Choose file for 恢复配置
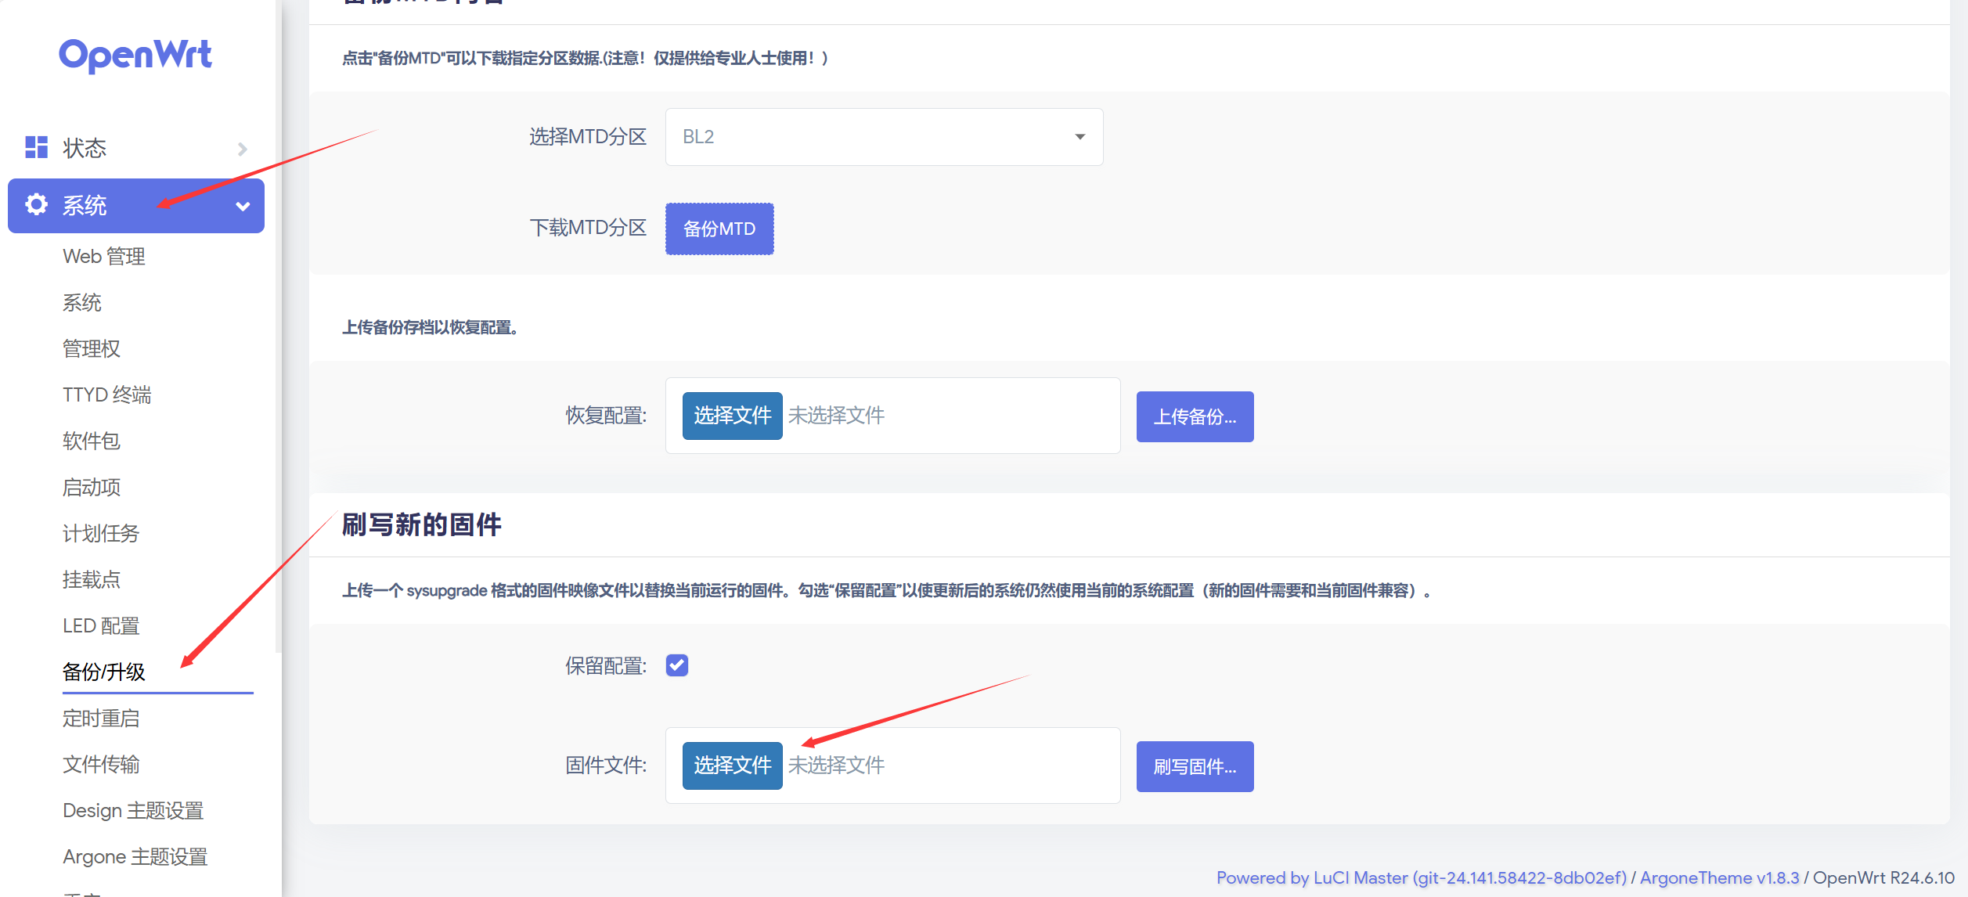 coord(732,416)
